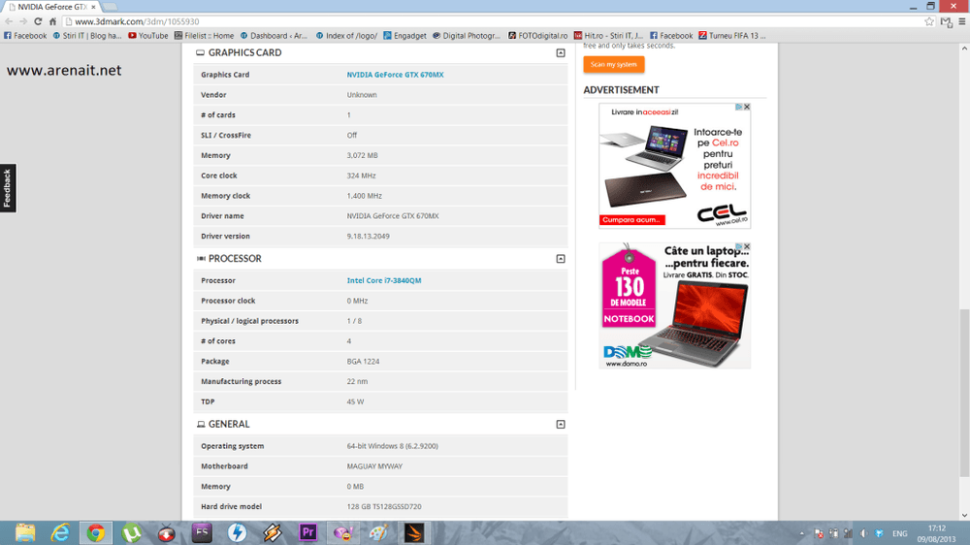Switch to the Chrome taskbar icon
This screenshot has height=545, width=970.
click(x=96, y=532)
